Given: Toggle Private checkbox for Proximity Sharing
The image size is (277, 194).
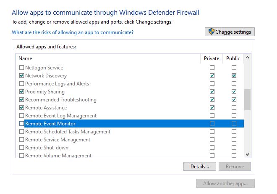Looking at the screenshot, I should 212,92.
